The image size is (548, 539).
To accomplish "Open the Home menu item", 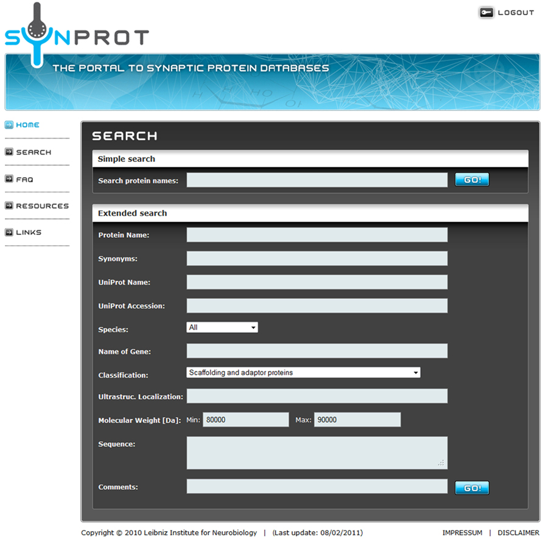I will coord(27,125).
